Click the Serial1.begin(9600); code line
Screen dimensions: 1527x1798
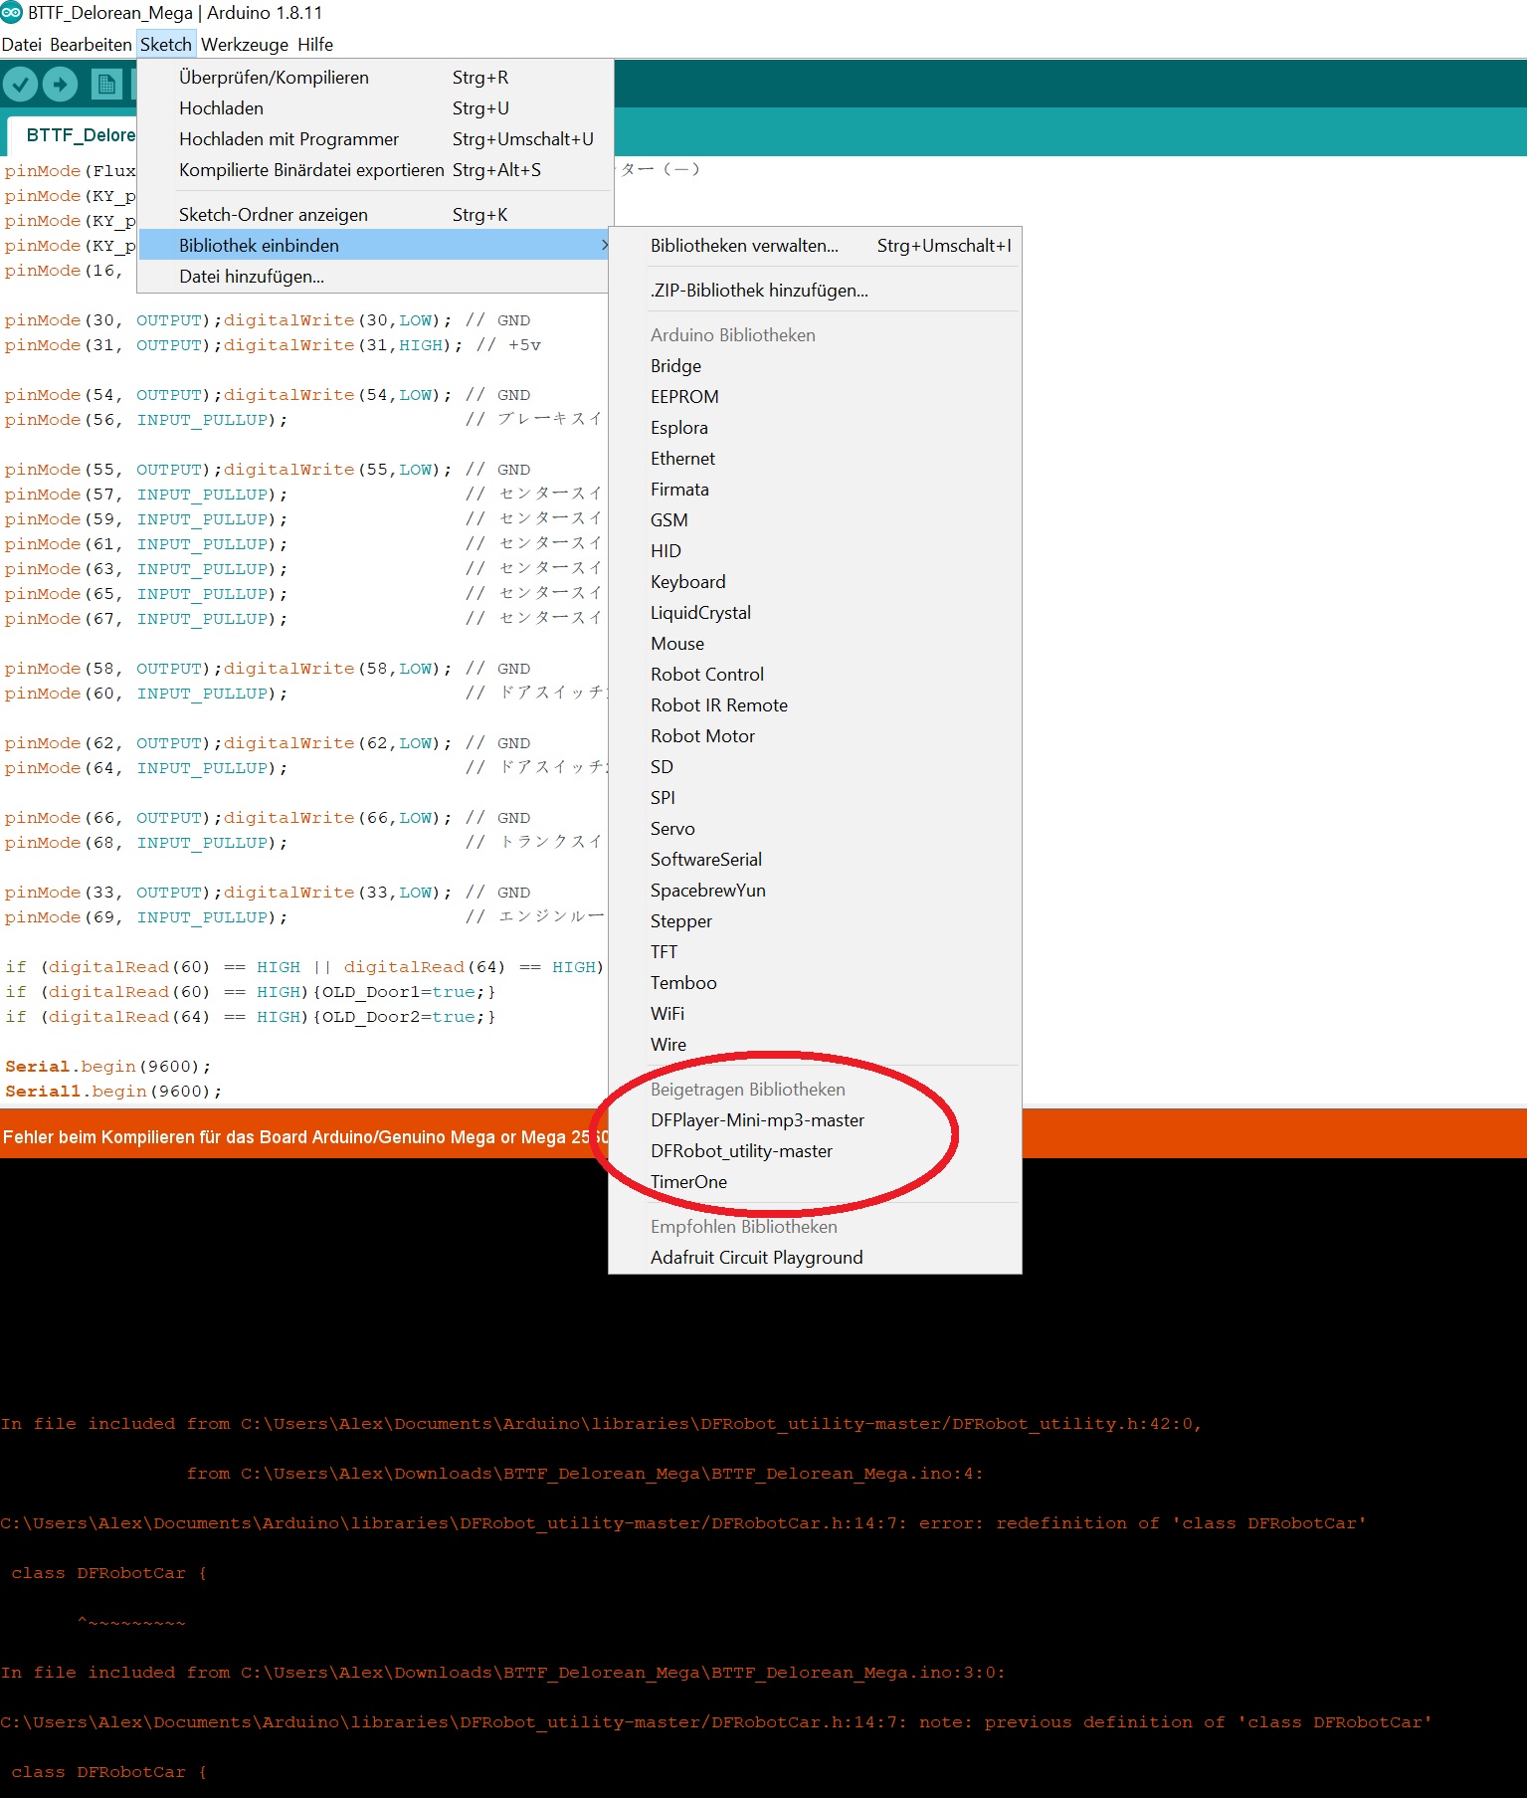pos(113,1092)
